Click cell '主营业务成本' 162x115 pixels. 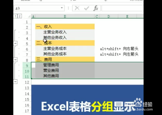coord(65,48)
